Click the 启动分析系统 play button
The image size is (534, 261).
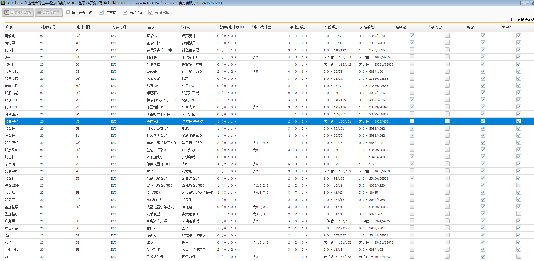coord(18,13)
